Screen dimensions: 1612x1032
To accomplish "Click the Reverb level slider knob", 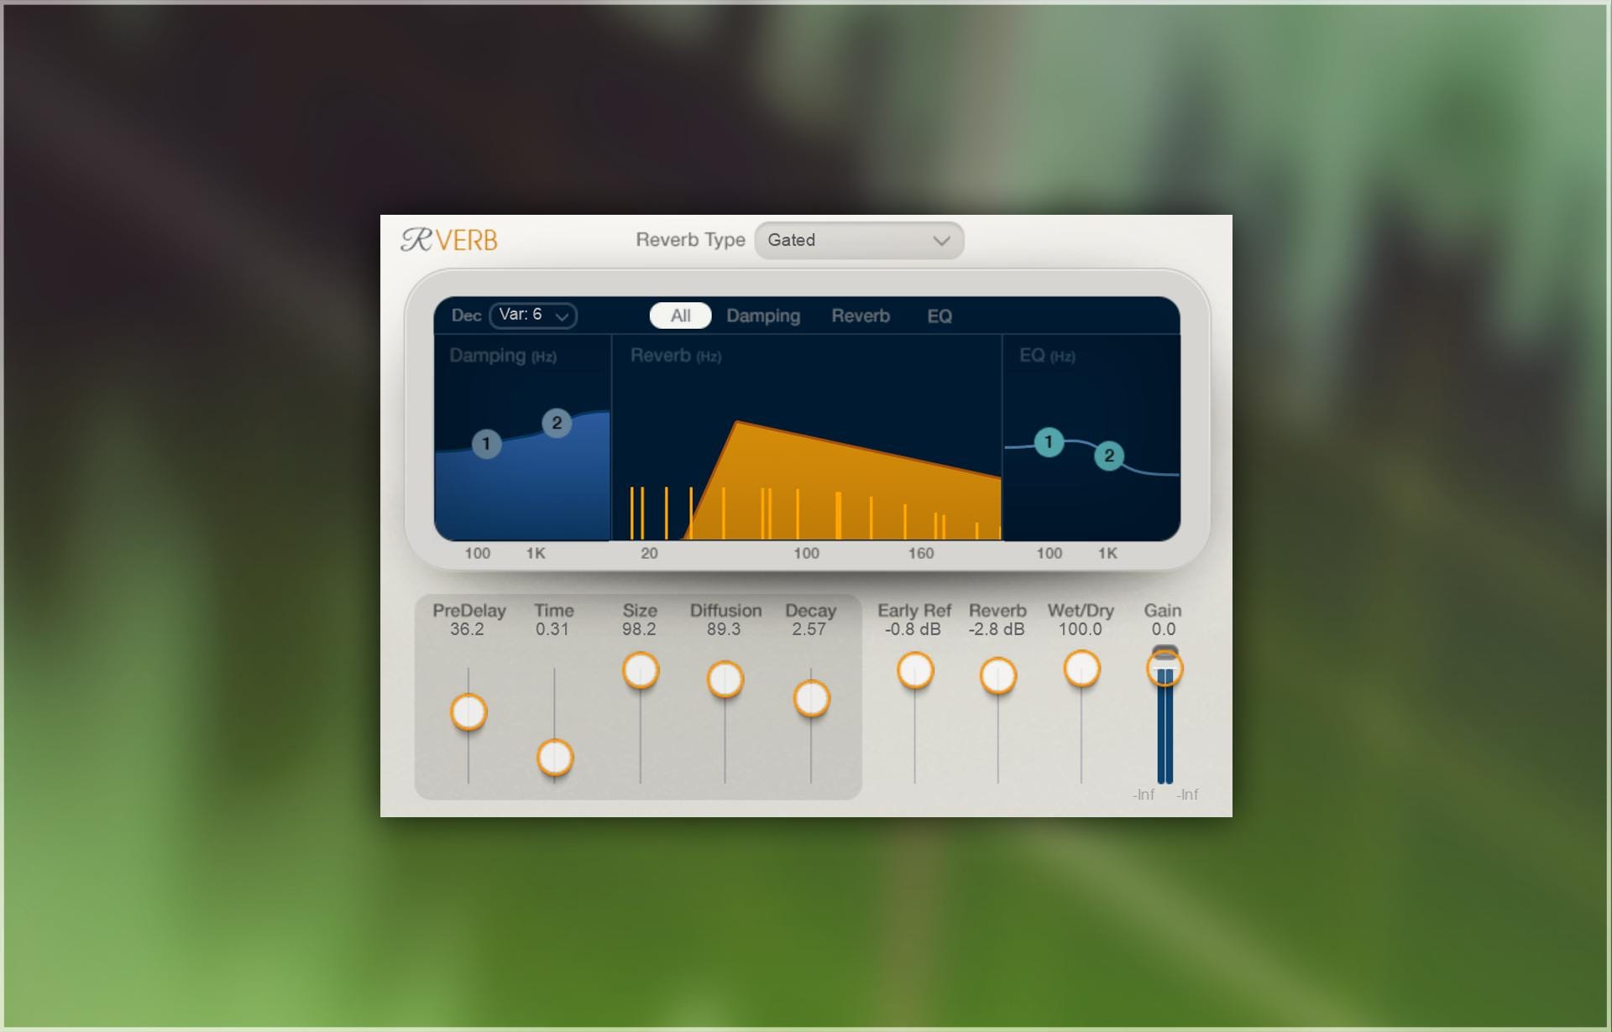I will tap(998, 675).
